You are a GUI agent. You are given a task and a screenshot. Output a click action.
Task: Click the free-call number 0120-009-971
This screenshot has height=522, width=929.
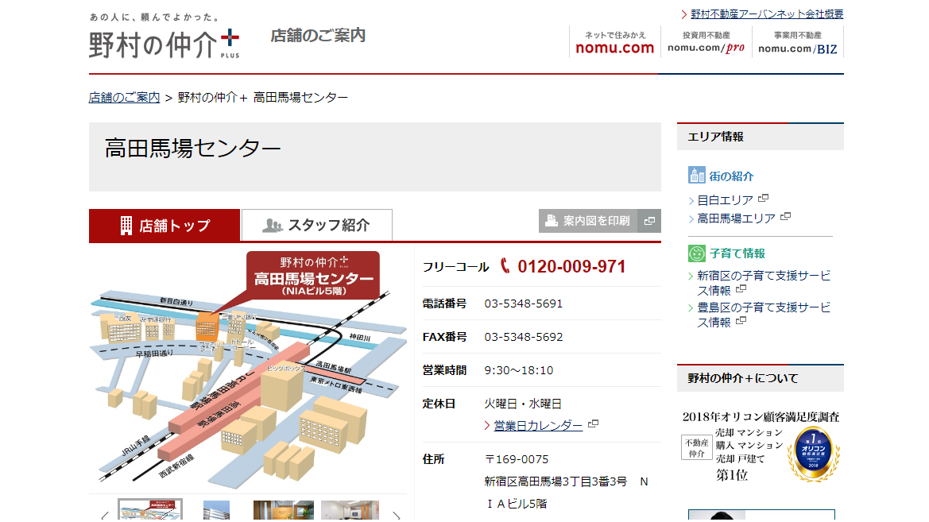(571, 267)
